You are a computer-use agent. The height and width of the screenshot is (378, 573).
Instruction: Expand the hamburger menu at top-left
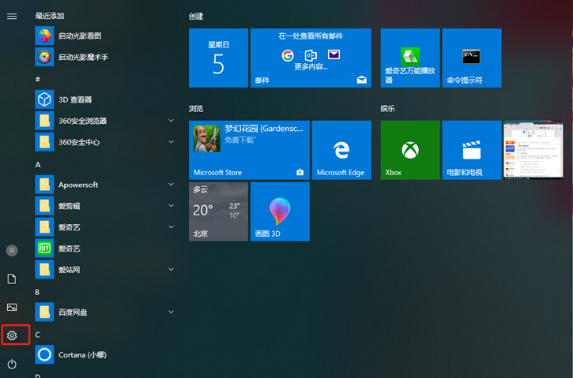(x=12, y=16)
